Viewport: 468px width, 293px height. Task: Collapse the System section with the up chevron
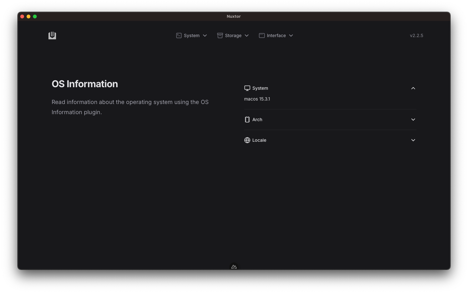click(413, 88)
